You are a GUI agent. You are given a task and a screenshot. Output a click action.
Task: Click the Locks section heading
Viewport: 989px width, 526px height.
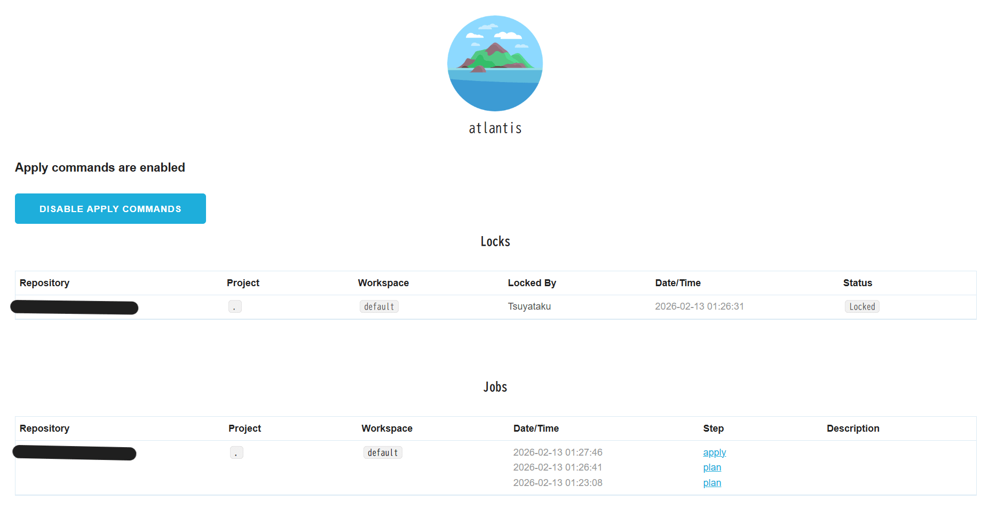495,241
